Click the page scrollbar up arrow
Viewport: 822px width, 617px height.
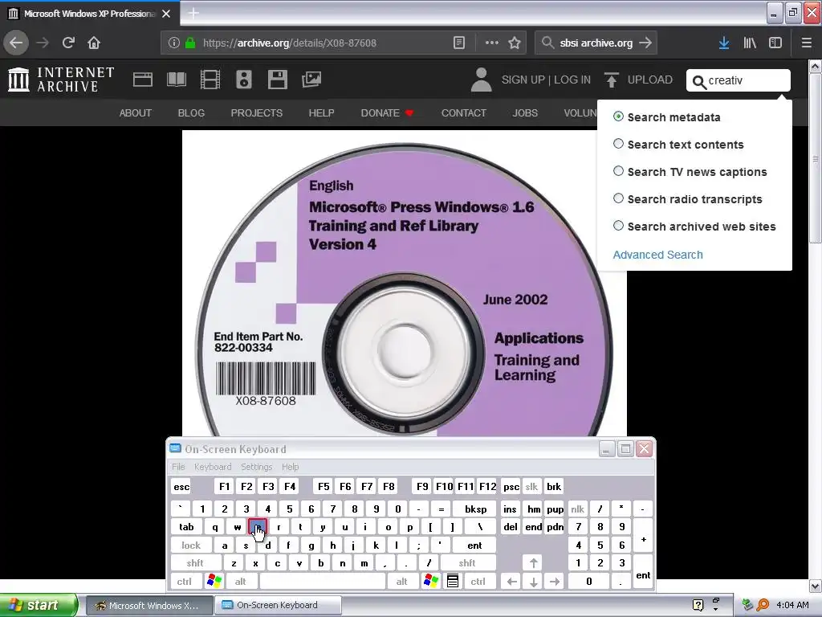pyautogui.click(x=815, y=66)
